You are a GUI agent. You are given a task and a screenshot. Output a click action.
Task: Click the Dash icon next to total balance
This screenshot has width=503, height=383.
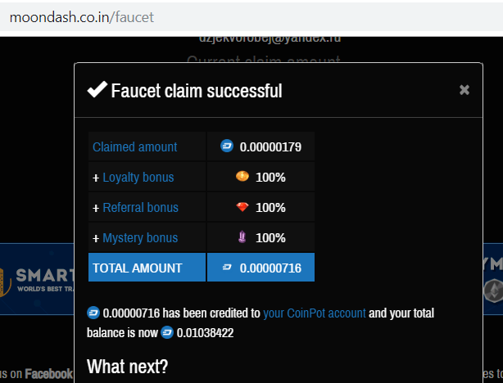point(167,332)
